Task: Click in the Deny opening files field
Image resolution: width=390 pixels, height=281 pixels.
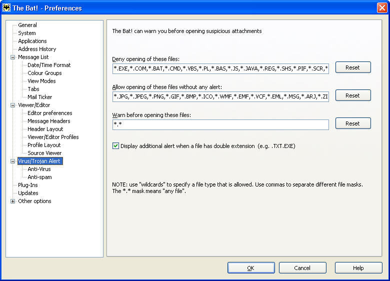Action: (220, 68)
